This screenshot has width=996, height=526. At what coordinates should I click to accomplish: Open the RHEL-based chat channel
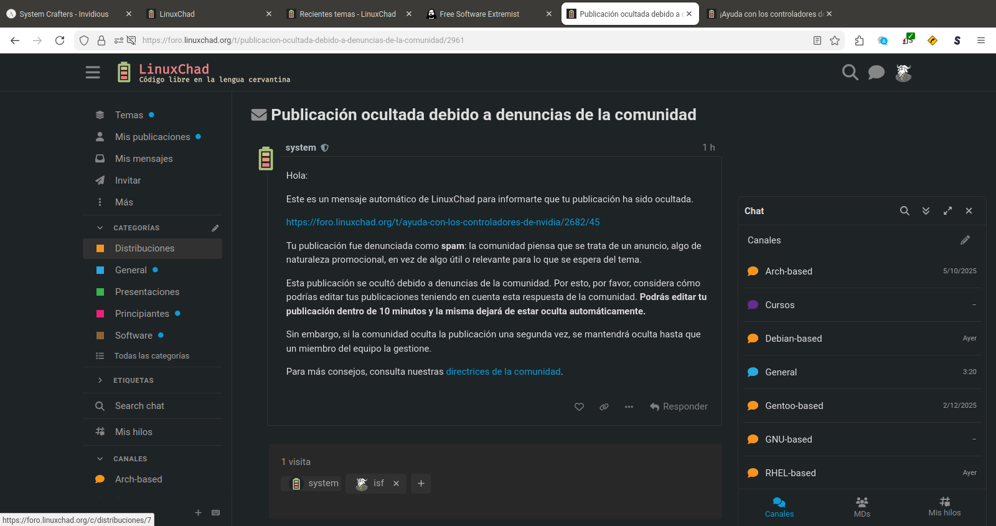pos(862,473)
